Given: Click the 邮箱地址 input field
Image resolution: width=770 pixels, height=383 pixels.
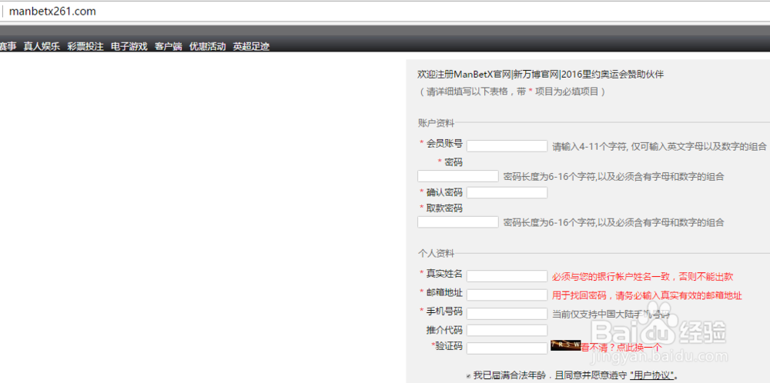Looking at the screenshot, I should [507, 295].
